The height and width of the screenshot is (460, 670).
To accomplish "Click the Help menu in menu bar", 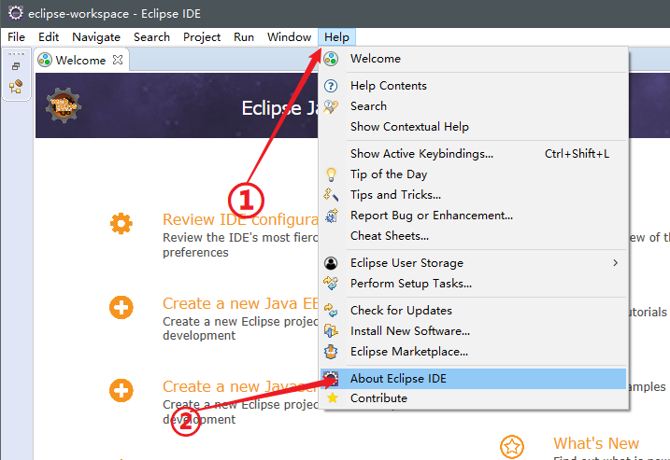I will [336, 37].
